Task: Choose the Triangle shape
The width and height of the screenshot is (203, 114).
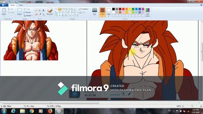Action: (75, 9)
